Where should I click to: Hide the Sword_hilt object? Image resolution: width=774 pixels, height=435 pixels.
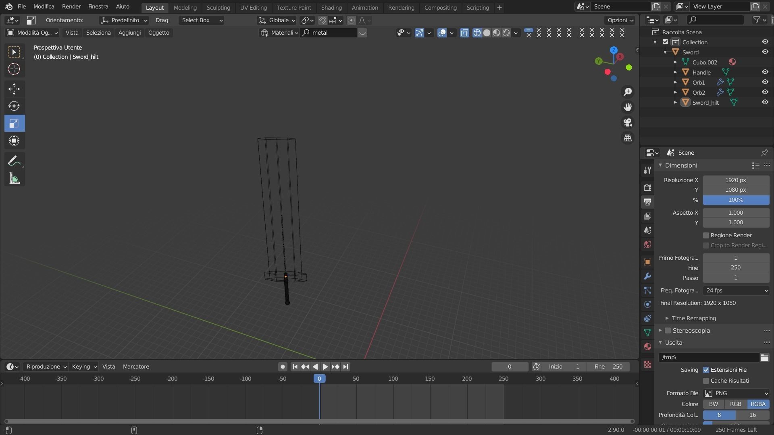pyautogui.click(x=765, y=102)
